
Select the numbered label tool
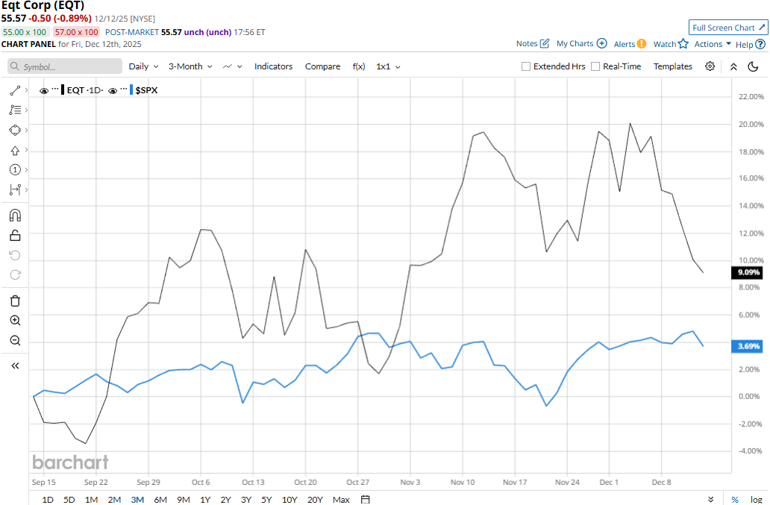15,170
